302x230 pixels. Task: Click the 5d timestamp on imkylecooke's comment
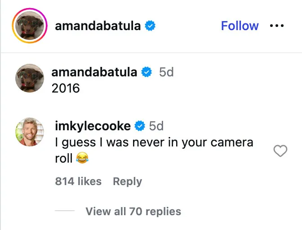[156, 126]
